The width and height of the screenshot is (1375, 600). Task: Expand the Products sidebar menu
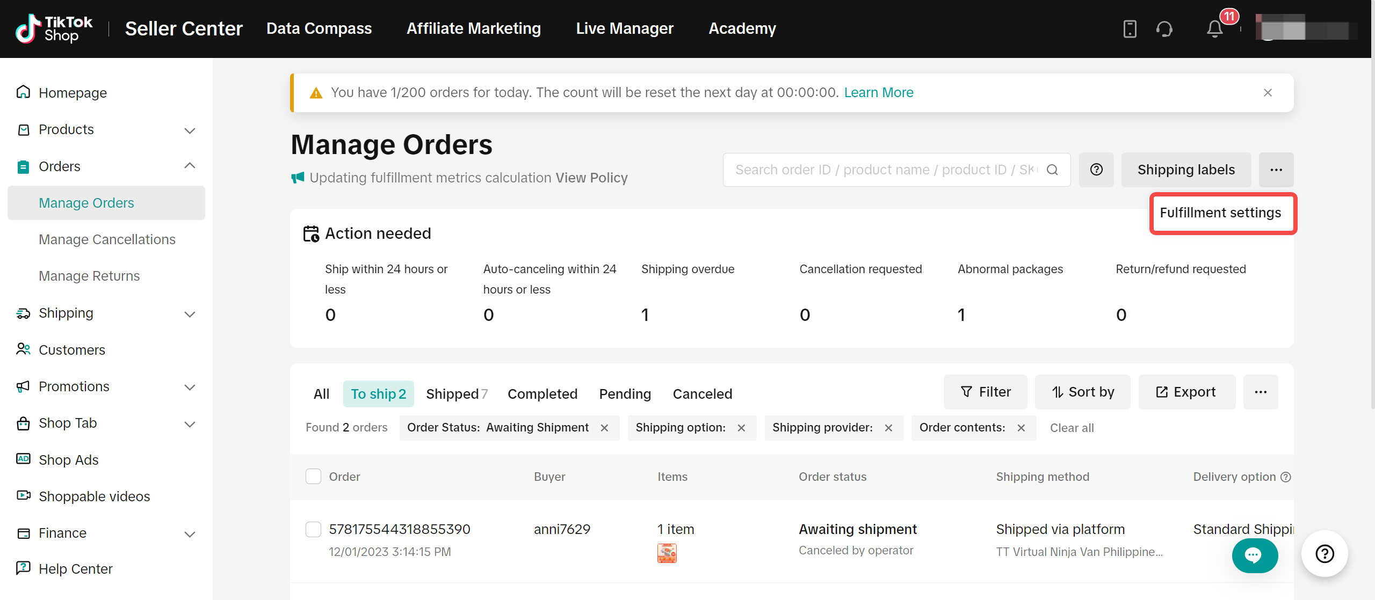click(x=190, y=130)
